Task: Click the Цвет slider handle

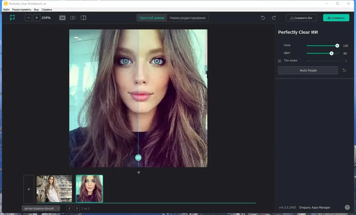Action: coord(331,53)
